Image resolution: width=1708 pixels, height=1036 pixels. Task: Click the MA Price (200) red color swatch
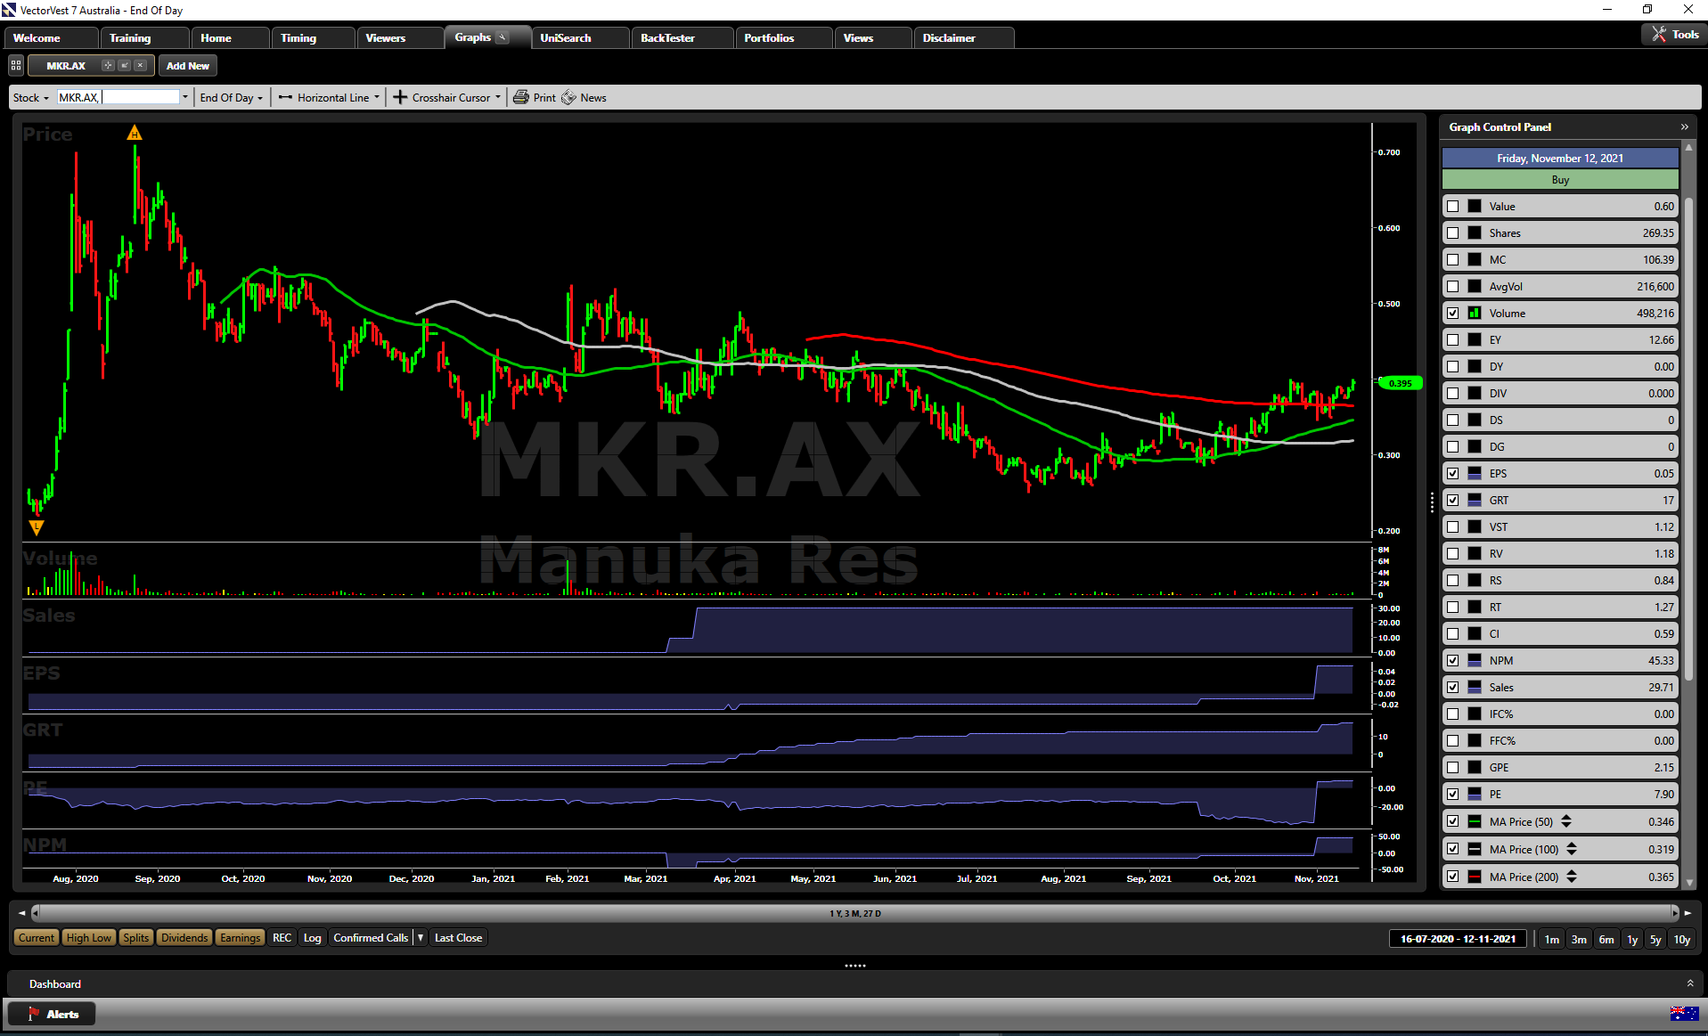[1475, 877]
